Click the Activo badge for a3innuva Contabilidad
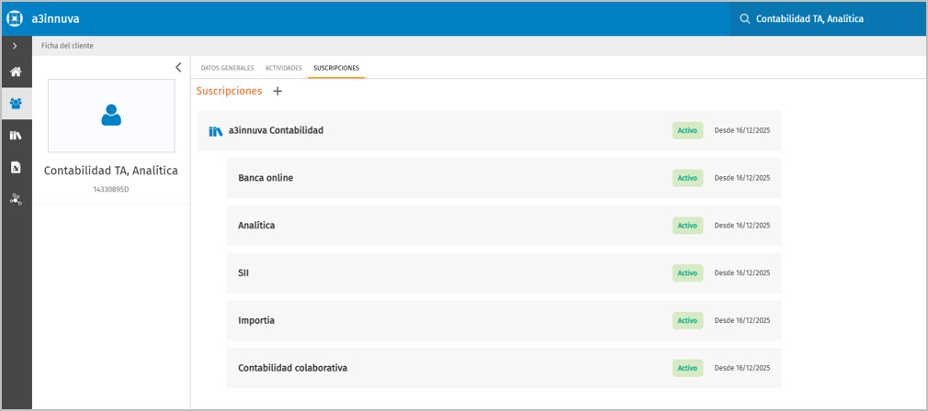Viewport: 928px width, 411px height. pos(687,130)
